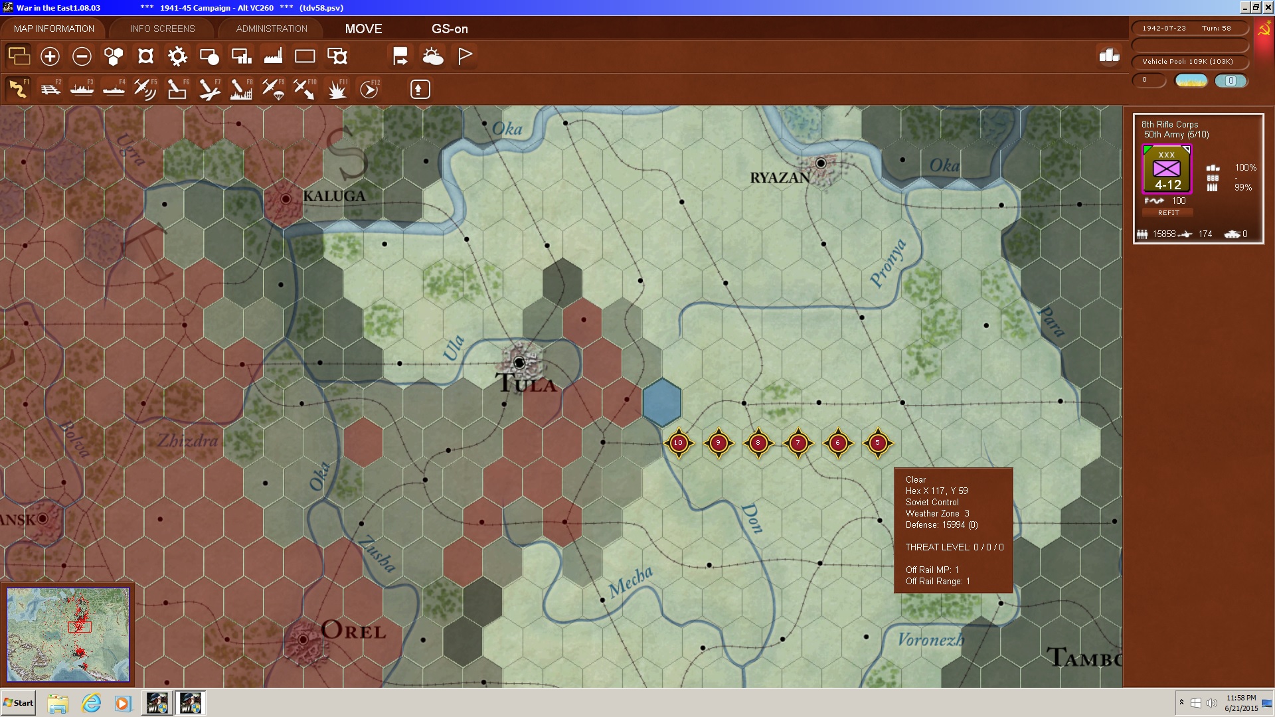Screen dimensions: 1275x717
Task: Click movement path marker 5
Action: pyautogui.click(x=877, y=443)
